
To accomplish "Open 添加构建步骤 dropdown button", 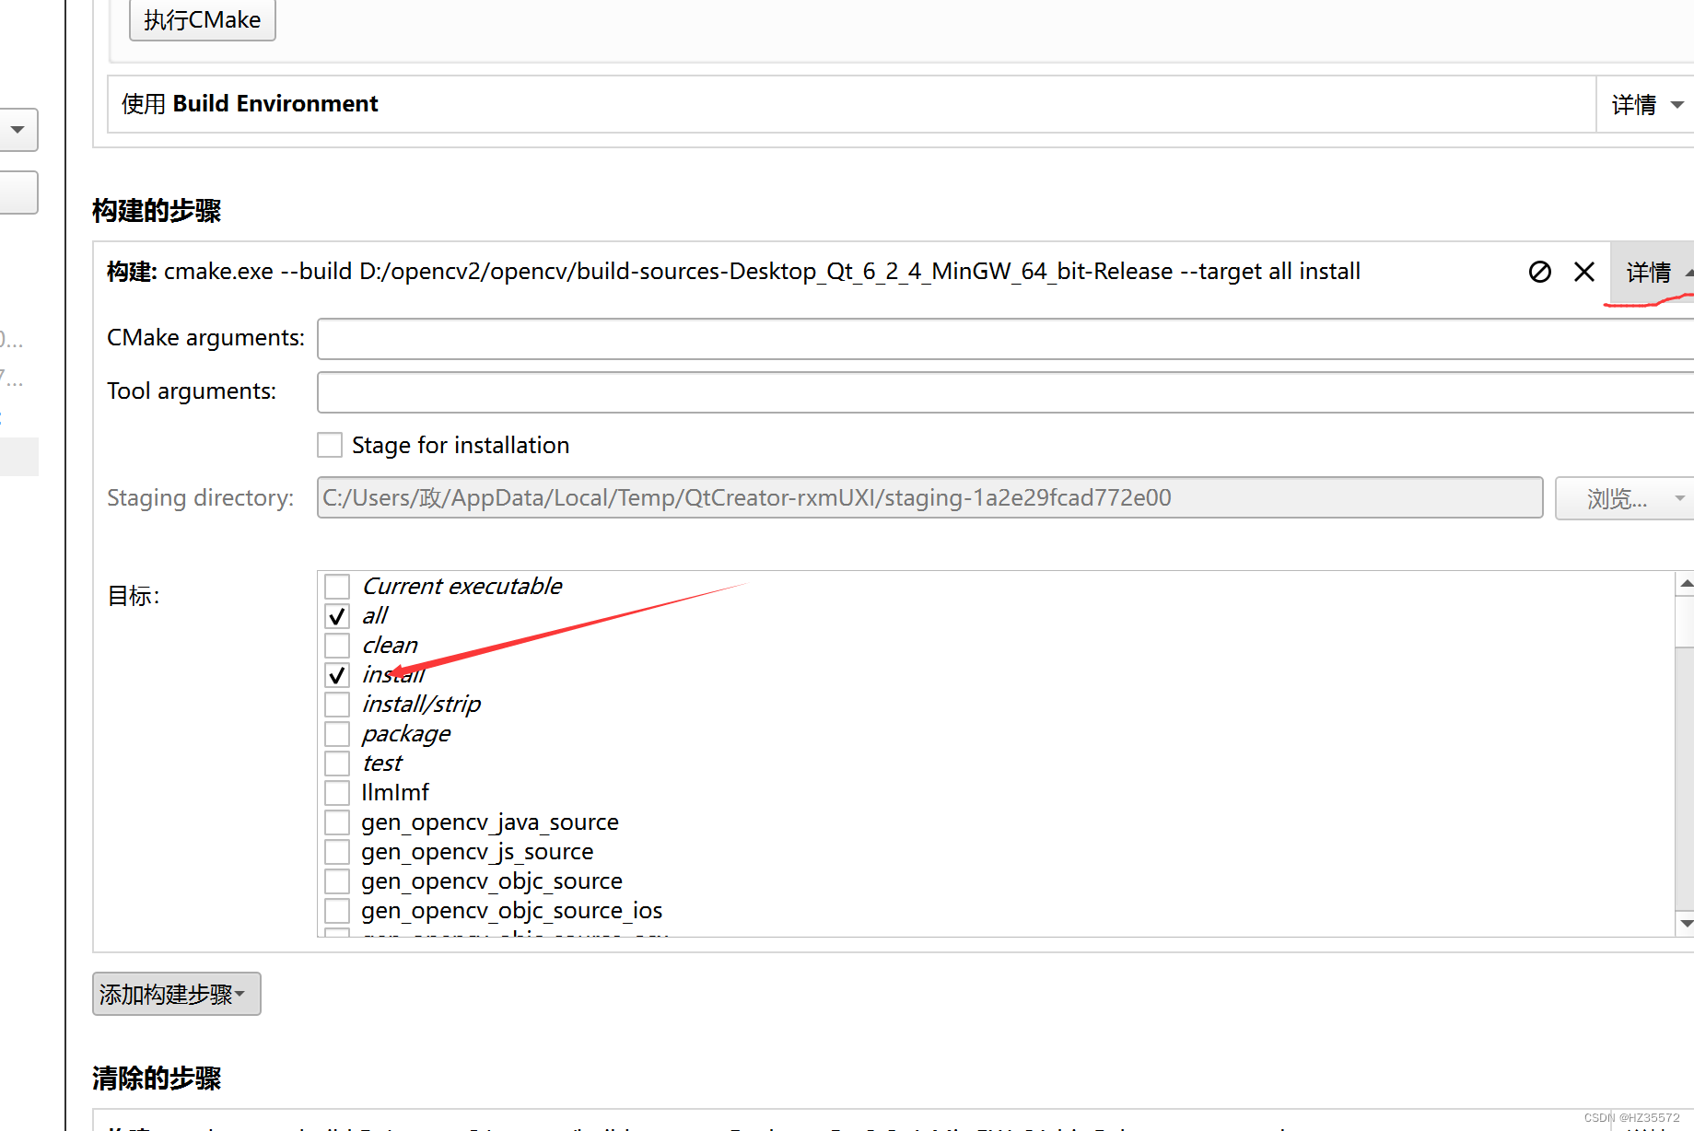I will coord(176,994).
